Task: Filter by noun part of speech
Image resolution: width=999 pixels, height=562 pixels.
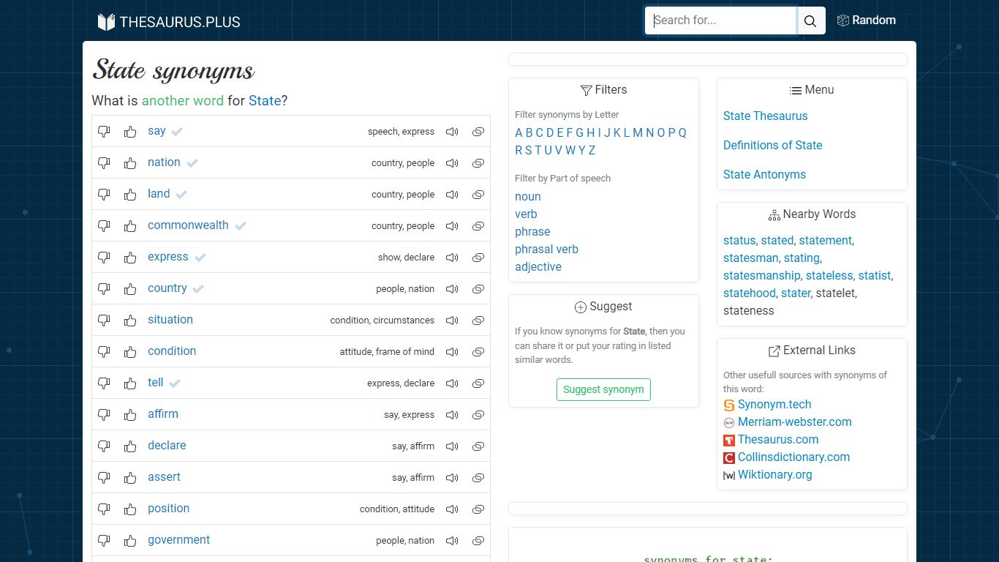Action: (x=528, y=196)
